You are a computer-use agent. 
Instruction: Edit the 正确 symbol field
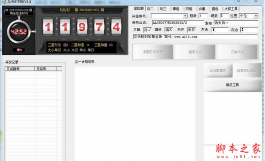(x=148, y=30)
